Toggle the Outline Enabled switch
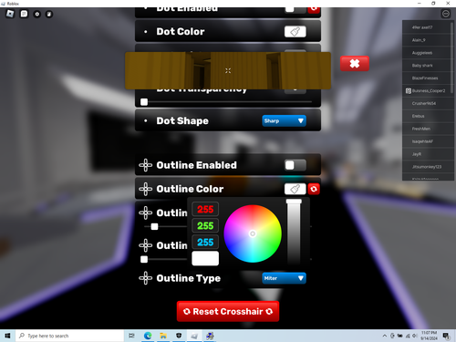This screenshot has height=342, width=456. coord(295,165)
